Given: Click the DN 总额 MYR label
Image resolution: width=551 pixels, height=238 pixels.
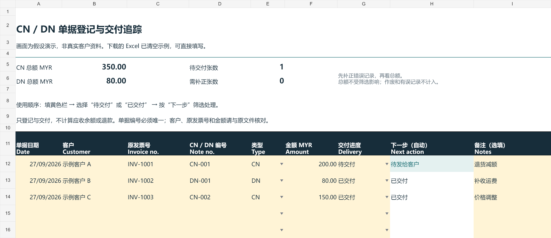Looking at the screenshot, I should (34, 82).
